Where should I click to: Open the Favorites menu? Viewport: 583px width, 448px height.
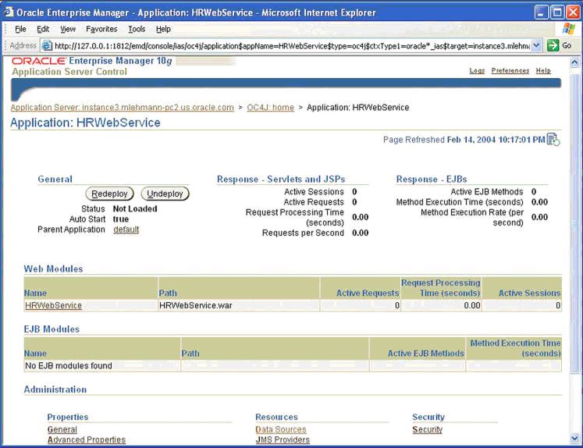(x=101, y=29)
